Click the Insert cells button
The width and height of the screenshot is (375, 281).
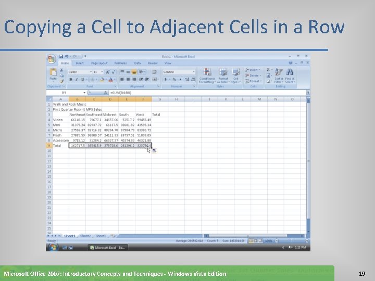point(253,70)
